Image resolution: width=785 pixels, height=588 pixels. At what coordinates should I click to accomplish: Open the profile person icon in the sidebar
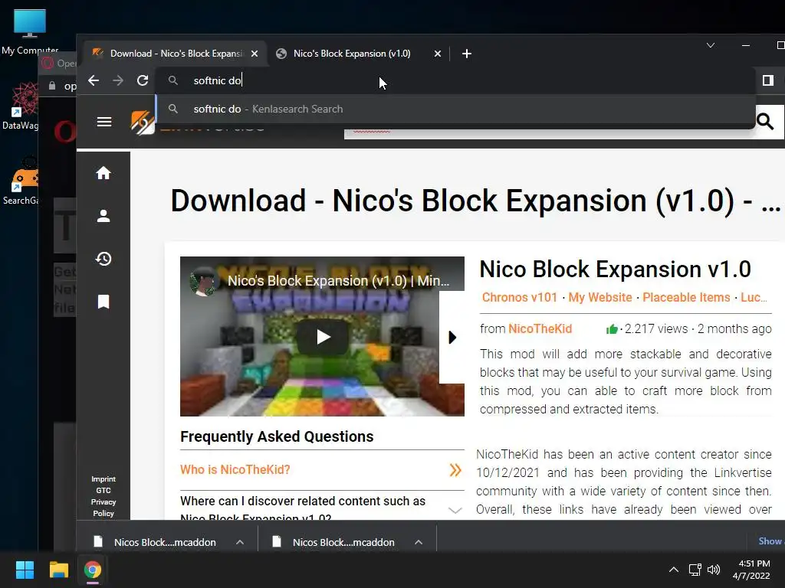(103, 216)
